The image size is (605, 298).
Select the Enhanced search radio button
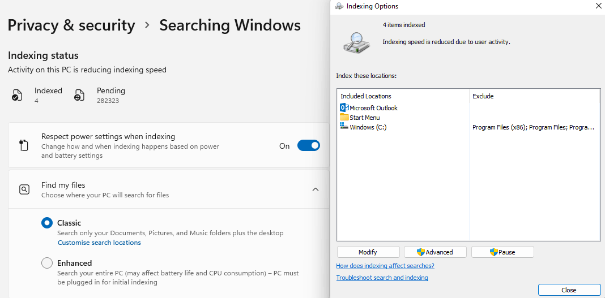pos(47,263)
